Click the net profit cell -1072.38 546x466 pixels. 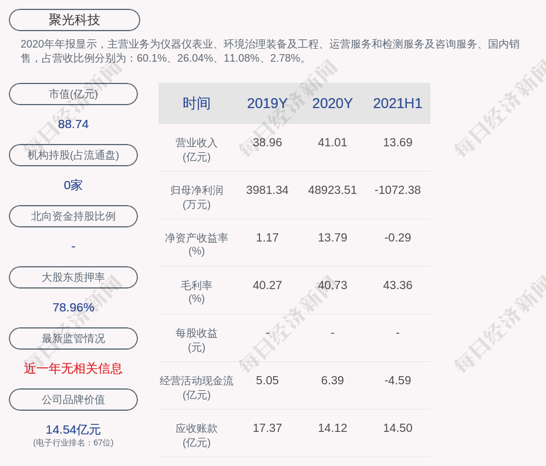pyautogui.click(x=397, y=190)
